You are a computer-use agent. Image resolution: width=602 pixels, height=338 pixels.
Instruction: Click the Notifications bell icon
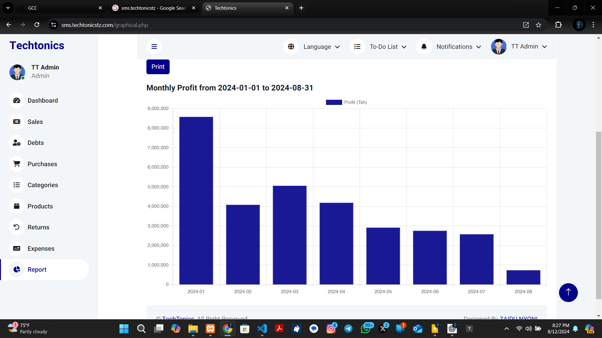click(x=424, y=47)
